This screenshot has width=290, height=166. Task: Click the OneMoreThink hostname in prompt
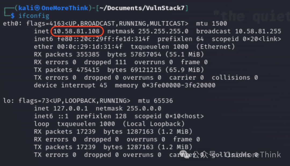coord(64,8)
